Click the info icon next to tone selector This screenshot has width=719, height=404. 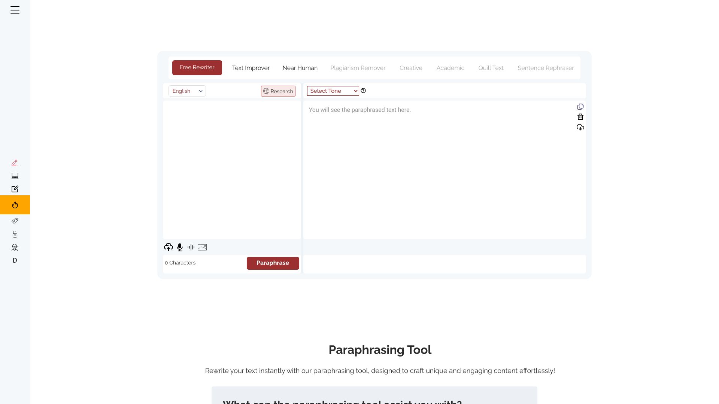coord(363,91)
